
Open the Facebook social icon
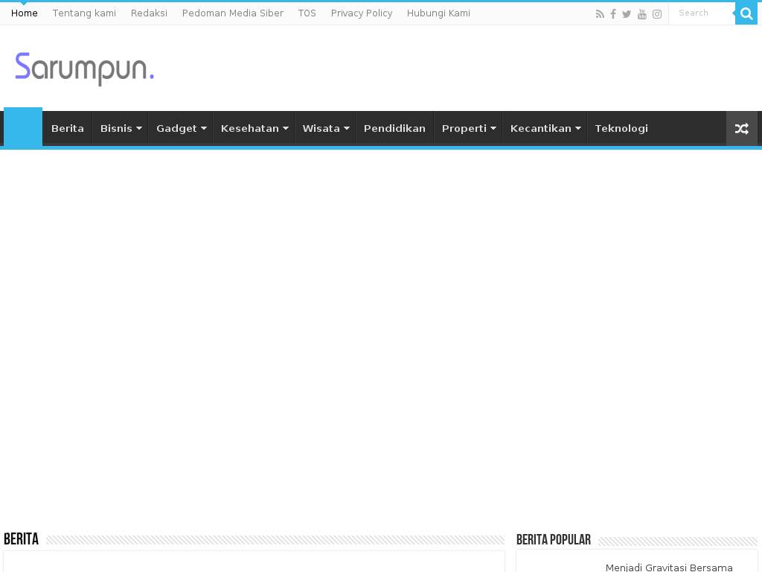click(x=613, y=14)
